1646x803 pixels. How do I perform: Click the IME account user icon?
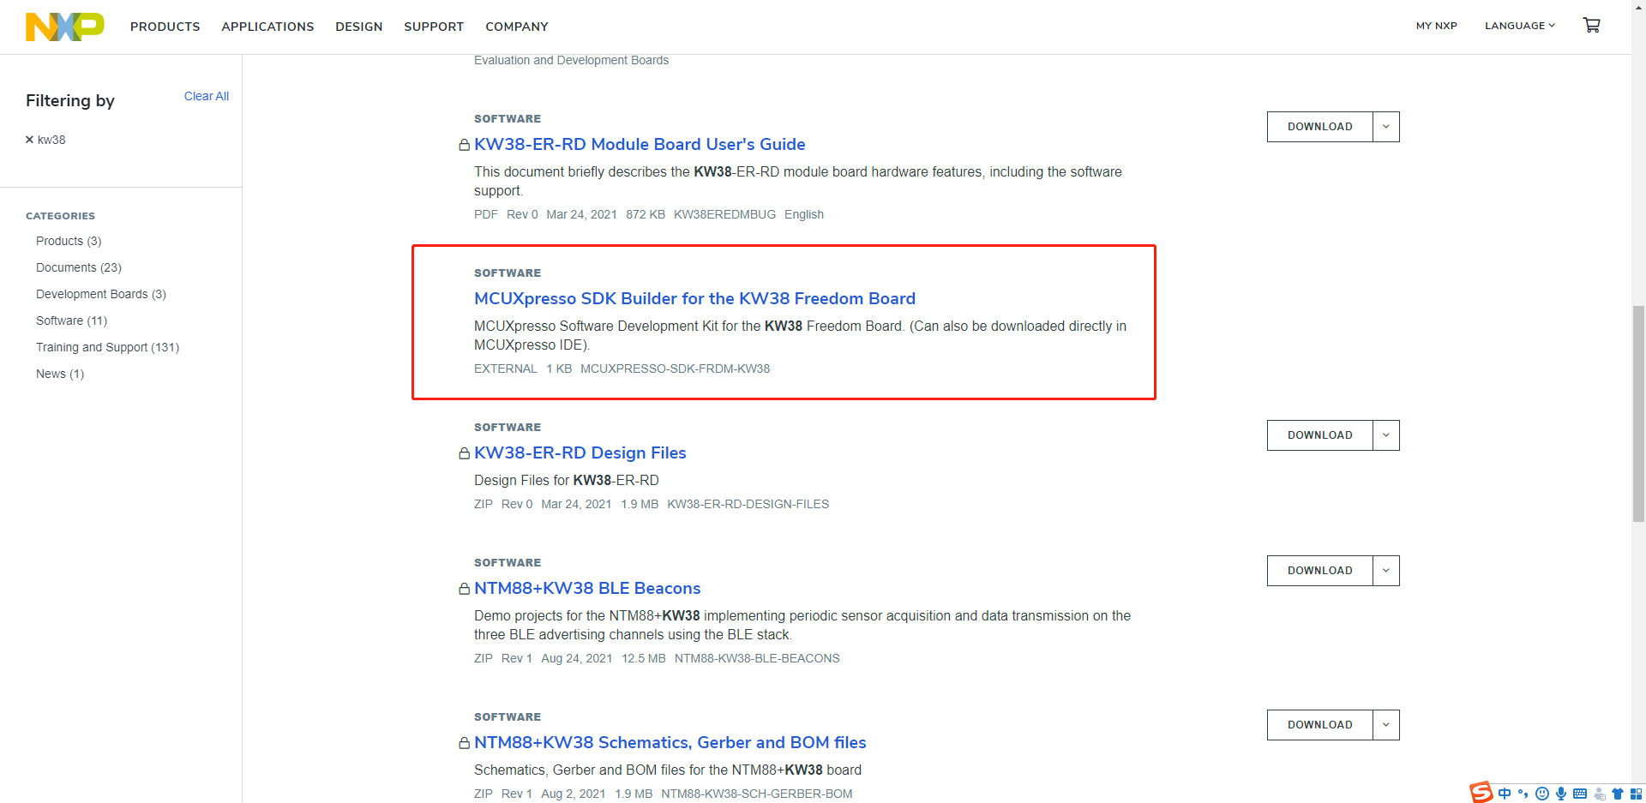coord(1599,794)
